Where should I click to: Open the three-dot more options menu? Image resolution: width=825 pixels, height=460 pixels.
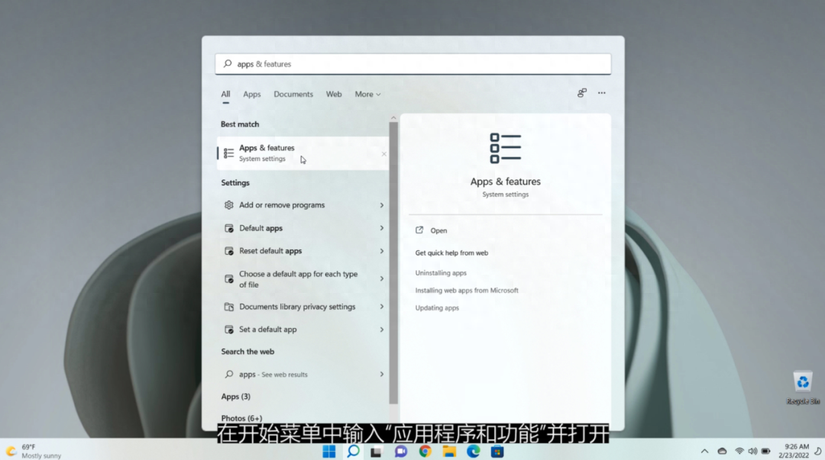tap(602, 93)
